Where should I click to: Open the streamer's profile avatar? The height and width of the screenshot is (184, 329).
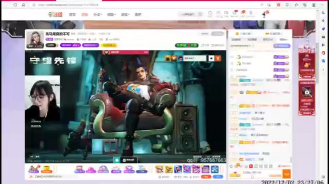[35, 40]
